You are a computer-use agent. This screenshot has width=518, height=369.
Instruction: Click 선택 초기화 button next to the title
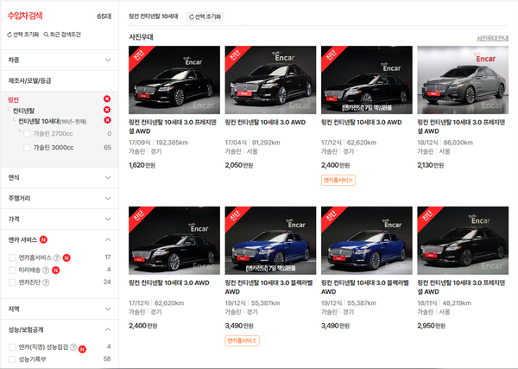tap(203, 16)
